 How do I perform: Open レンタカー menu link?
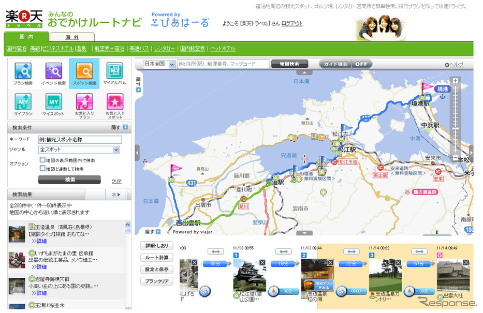click(x=165, y=49)
